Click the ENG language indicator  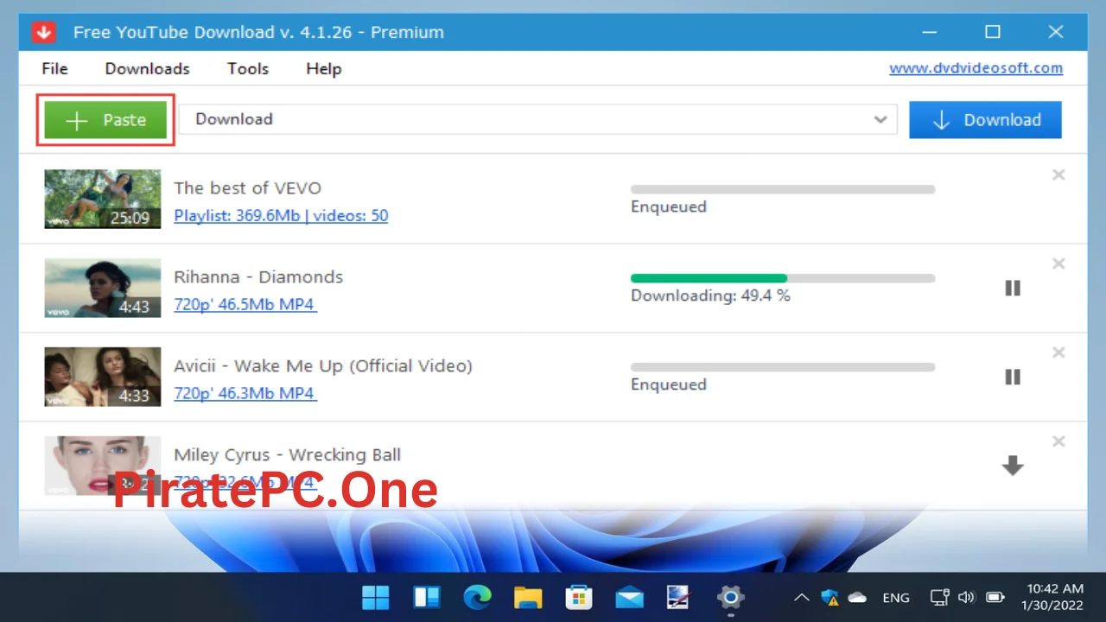[x=896, y=597]
